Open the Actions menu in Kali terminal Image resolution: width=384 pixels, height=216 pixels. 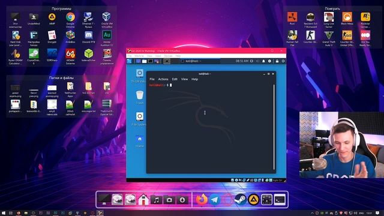[163, 79]
